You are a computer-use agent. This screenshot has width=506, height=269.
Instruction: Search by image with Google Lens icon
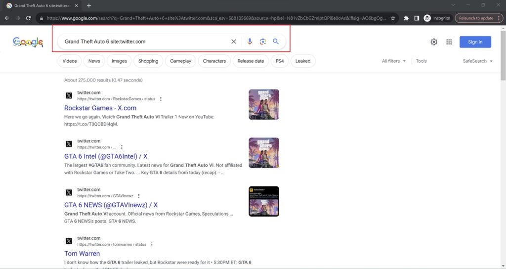coord(263,42)
